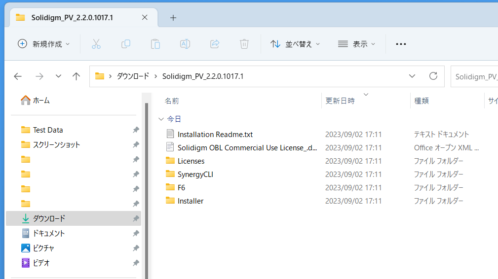Viewport: 498px width, 279px height.
Task: Click the Share icon in toolbar
Action: coord(215,44)
